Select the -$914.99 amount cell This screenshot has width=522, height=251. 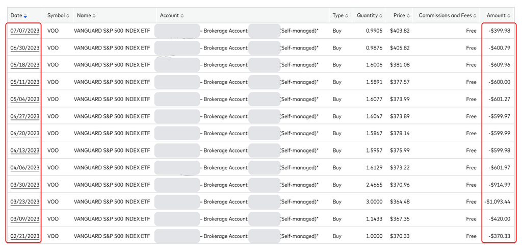tap(500, 185)
